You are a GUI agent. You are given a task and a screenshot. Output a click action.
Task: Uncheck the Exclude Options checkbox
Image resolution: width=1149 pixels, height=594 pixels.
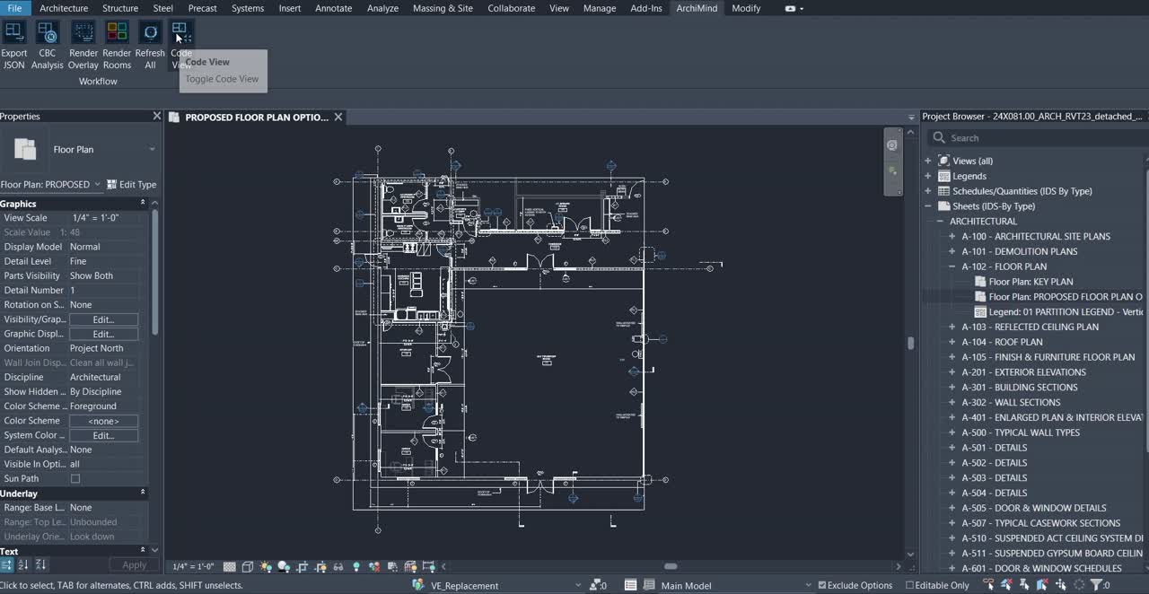tap(822, 585)
